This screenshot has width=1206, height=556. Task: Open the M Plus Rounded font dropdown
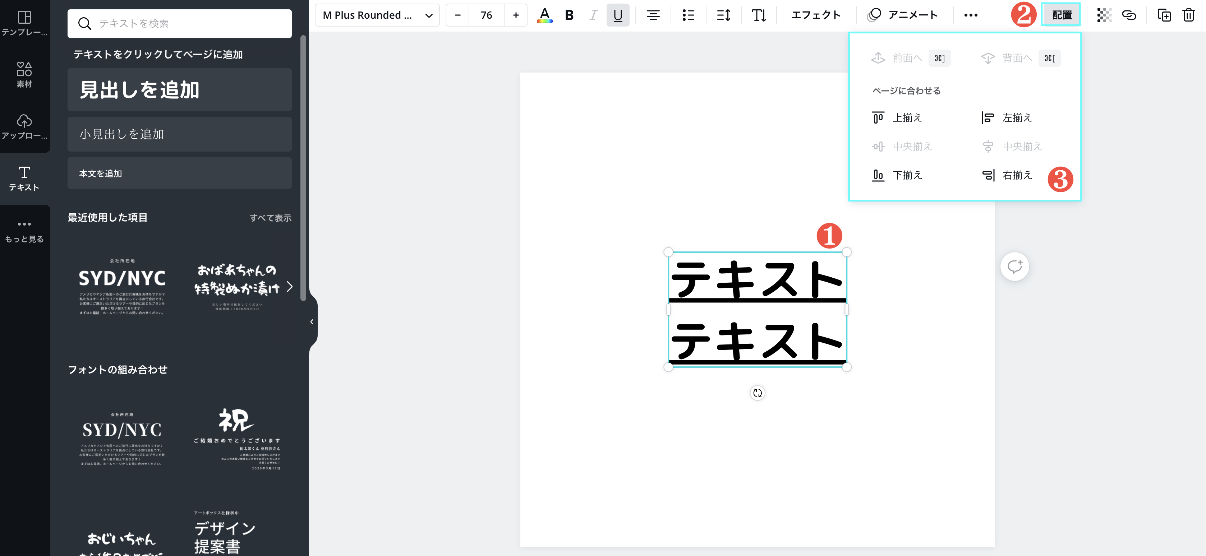pyautogui.click(x=377, y=15)
